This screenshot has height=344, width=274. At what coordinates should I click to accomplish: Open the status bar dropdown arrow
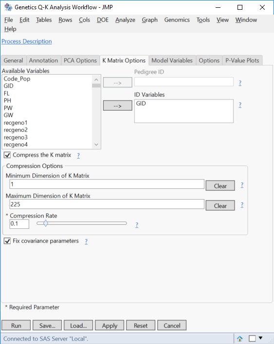[x=260, y=338]
